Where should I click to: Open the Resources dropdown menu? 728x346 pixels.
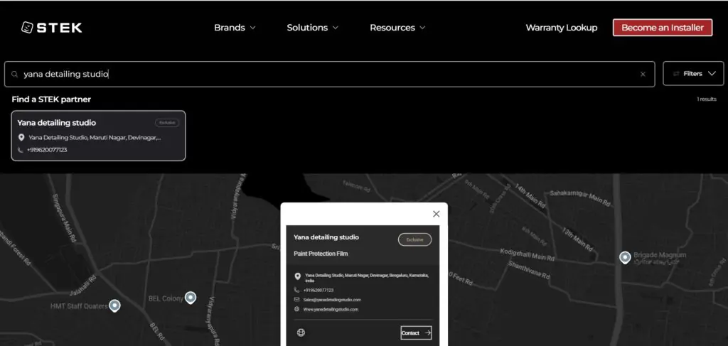point(397,28)
